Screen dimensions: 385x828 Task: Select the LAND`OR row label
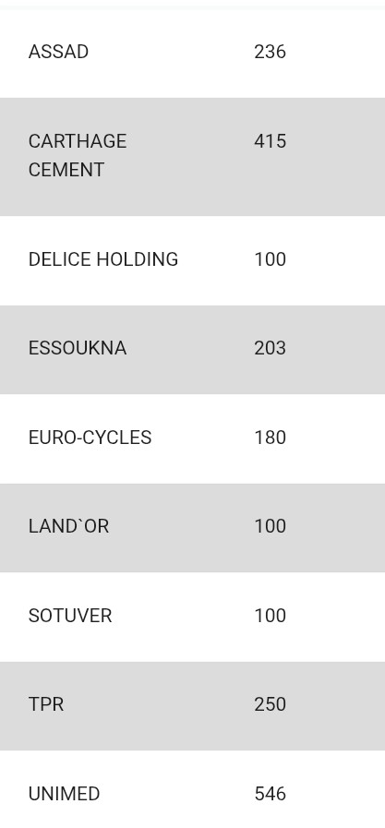point(68,526)
